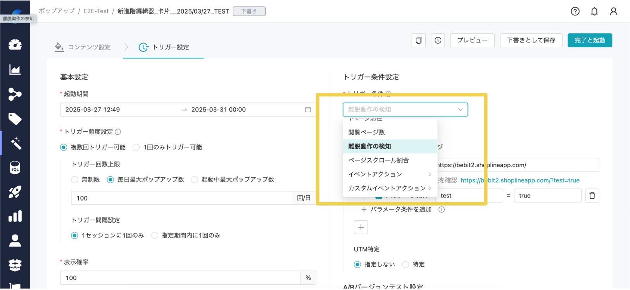Open the area chart analytics sidebar icon

(15, 70)
